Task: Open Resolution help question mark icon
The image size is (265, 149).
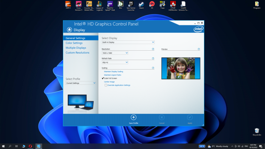Action: (x=153, y=49)
